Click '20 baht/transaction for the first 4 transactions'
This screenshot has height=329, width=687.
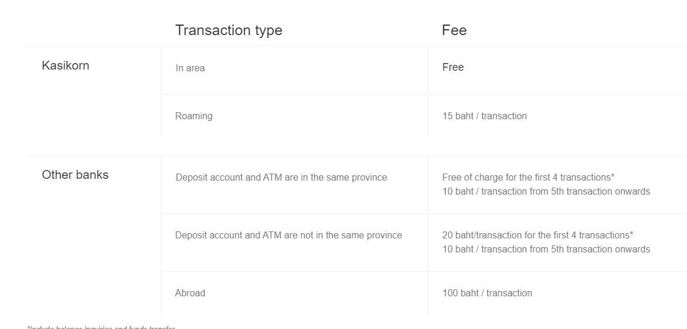pyautogui.click(x=536, y=236)
